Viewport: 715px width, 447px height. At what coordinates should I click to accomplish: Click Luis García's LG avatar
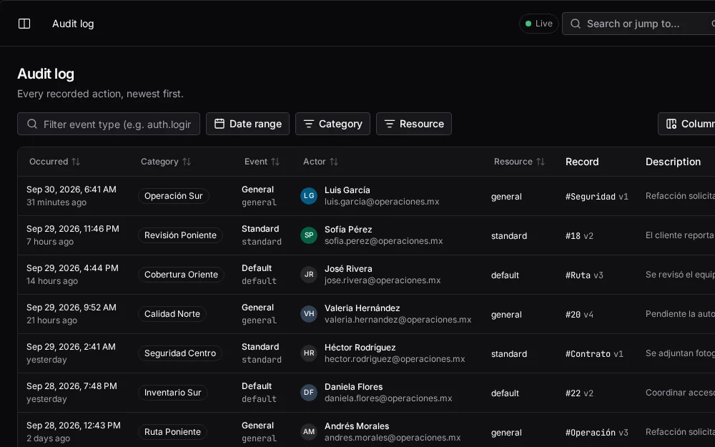pyautogui.click(x=309, y=196)
